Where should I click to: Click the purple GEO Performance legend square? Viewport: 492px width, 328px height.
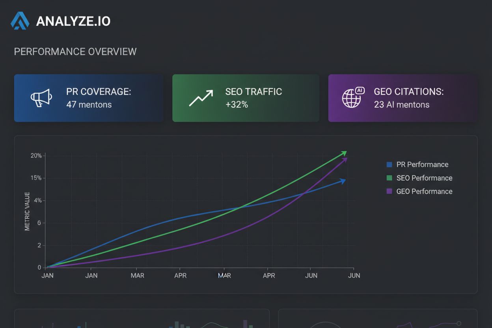[389, 191]
